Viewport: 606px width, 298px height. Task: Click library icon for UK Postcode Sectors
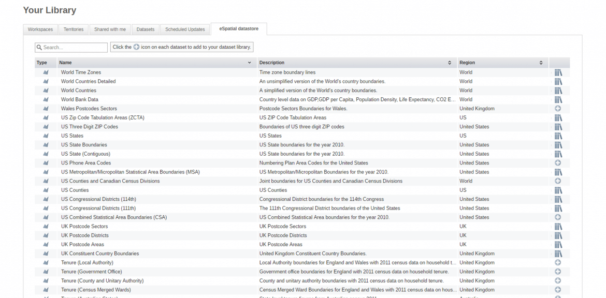558,227
